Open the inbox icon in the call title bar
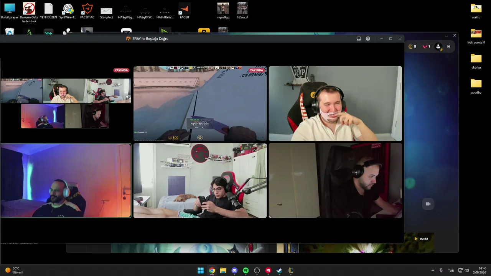The height and width of the screenshot is (276, 491). click(359, 39)
